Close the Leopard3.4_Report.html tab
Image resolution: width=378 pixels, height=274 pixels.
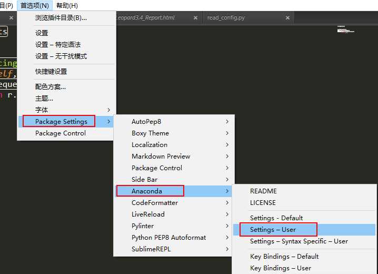[195, 17]
